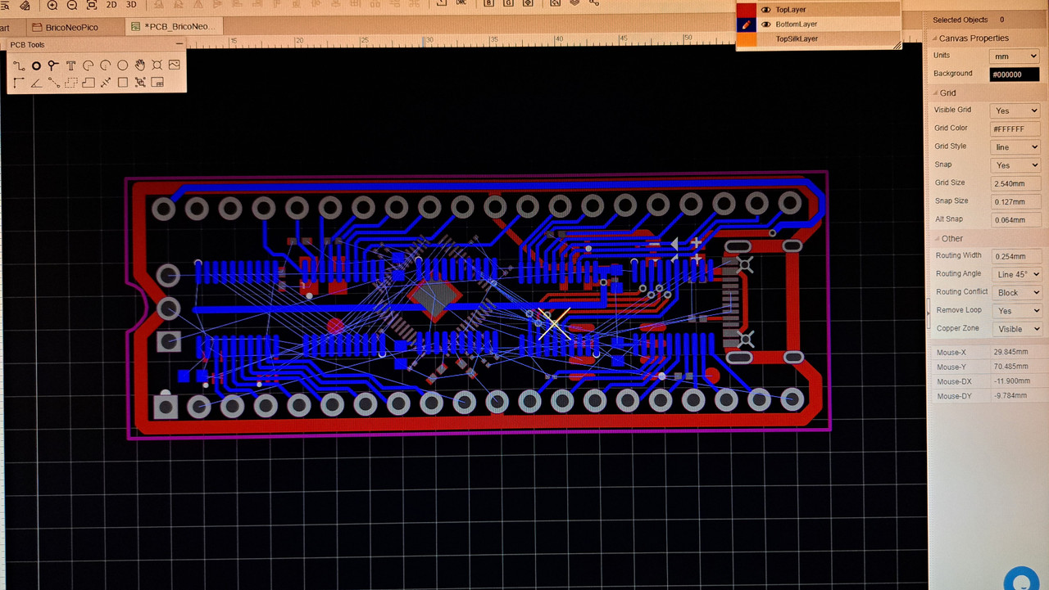Select the Circle tool in PCB Tools
The width and height of the screenshot is (1049, 590).
122,65
